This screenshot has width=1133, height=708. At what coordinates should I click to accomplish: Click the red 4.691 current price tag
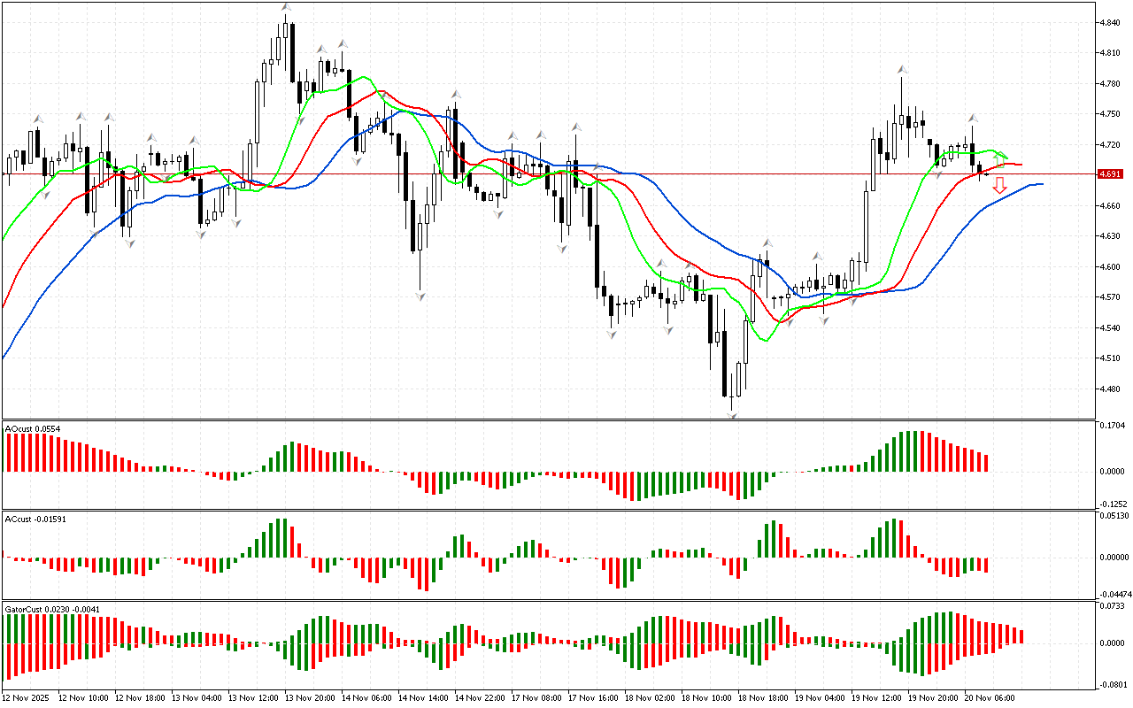click(1109, 174)
